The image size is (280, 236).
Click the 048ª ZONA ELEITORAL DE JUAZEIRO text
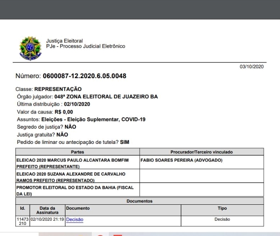tap(106, 97)
